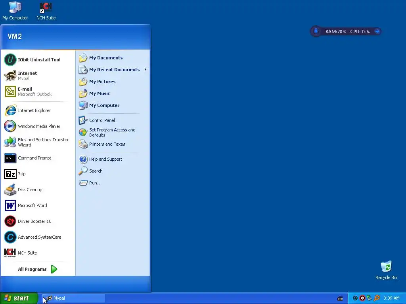Click orange magnifier tray icon
Viewport: 406px width, 304px height.
pyautogui.click(x=377, y=298)
